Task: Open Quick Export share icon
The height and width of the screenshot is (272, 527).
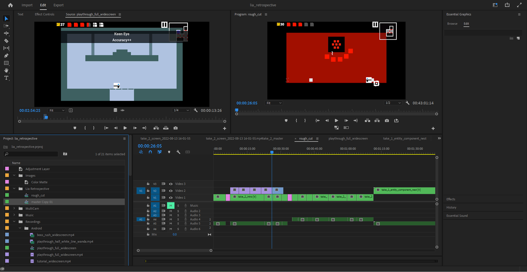Action: [507, 5]
